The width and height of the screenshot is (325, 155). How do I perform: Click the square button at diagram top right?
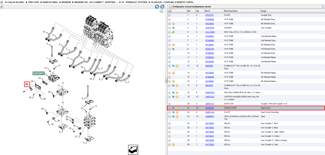tap(161, 11)
